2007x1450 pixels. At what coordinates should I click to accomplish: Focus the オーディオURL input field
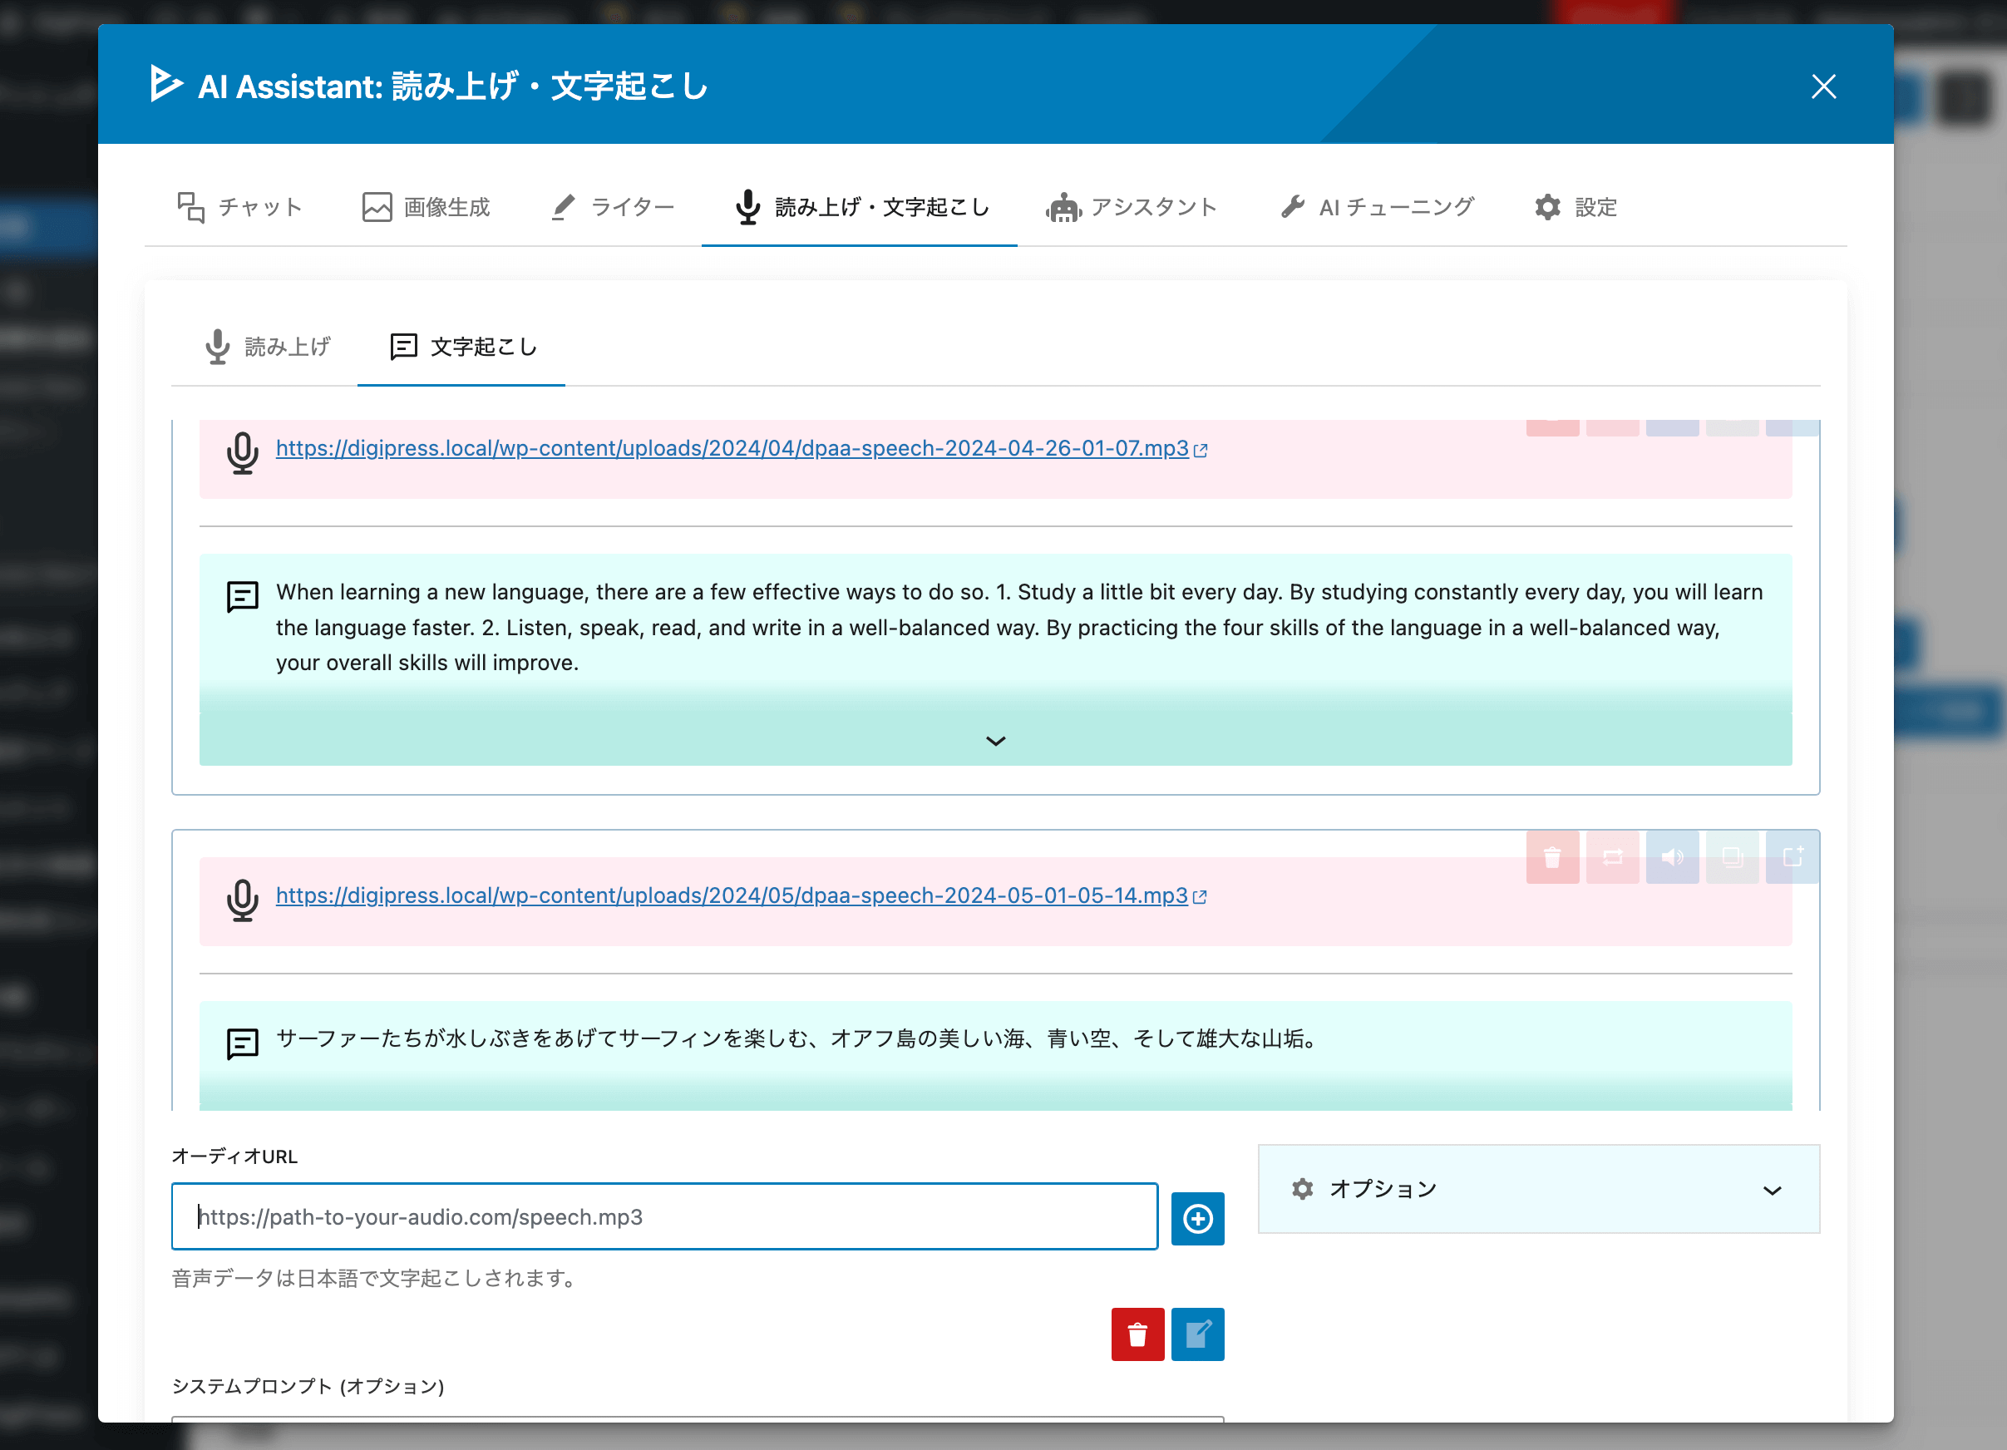pos(664,1216)
